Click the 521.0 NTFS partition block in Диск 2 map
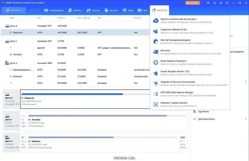 click(x=183, y=142)
